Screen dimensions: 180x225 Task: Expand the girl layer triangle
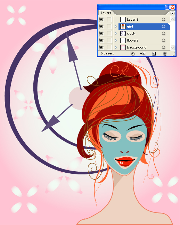click(x=116, y=27)
